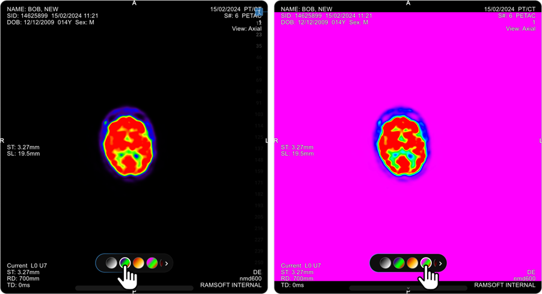Viewport: 542px width, 294px height.
Task: Expand more palettes arrow in left viewer
Action: tap(167, 263)
